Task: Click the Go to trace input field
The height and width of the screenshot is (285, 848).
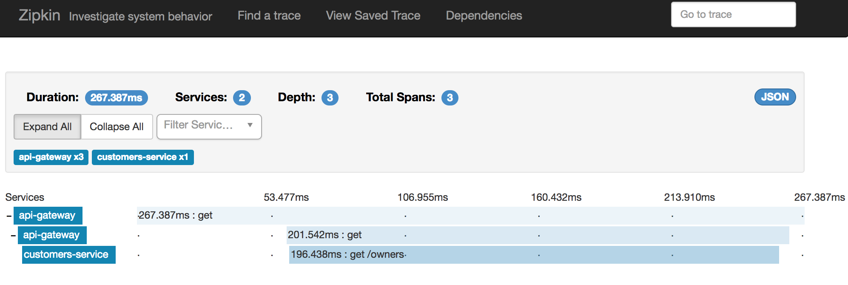Action: coord(733,14)
